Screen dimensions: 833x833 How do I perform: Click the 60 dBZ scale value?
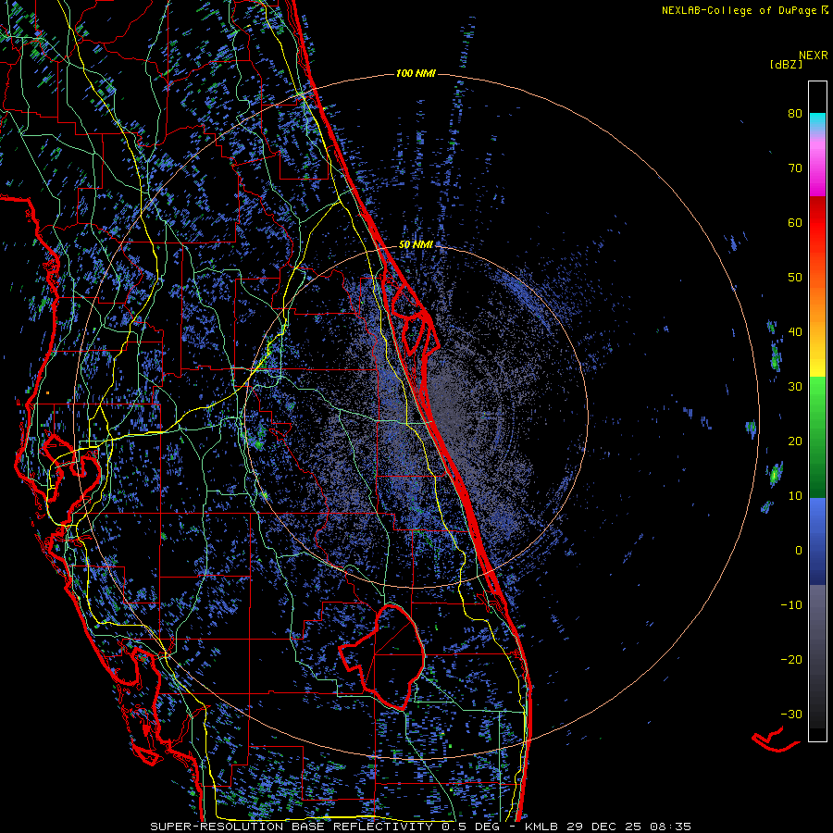pos(795,222)
